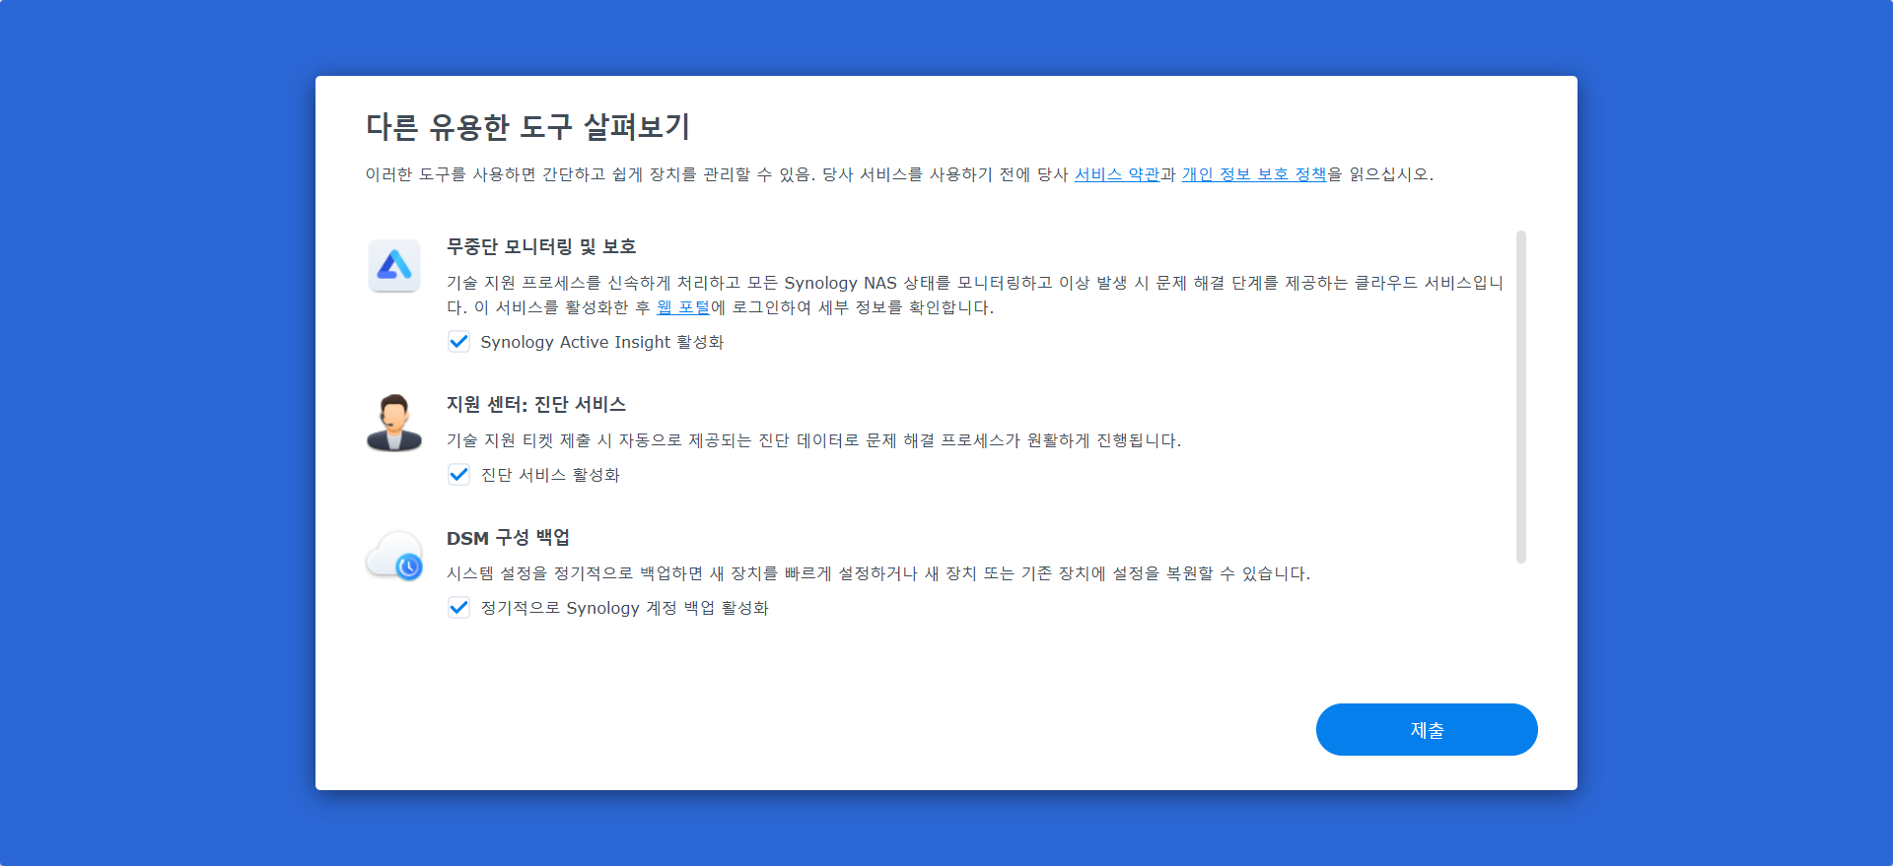
Task: Select the heading DSM 구성 백업
Action: [508, 538]
